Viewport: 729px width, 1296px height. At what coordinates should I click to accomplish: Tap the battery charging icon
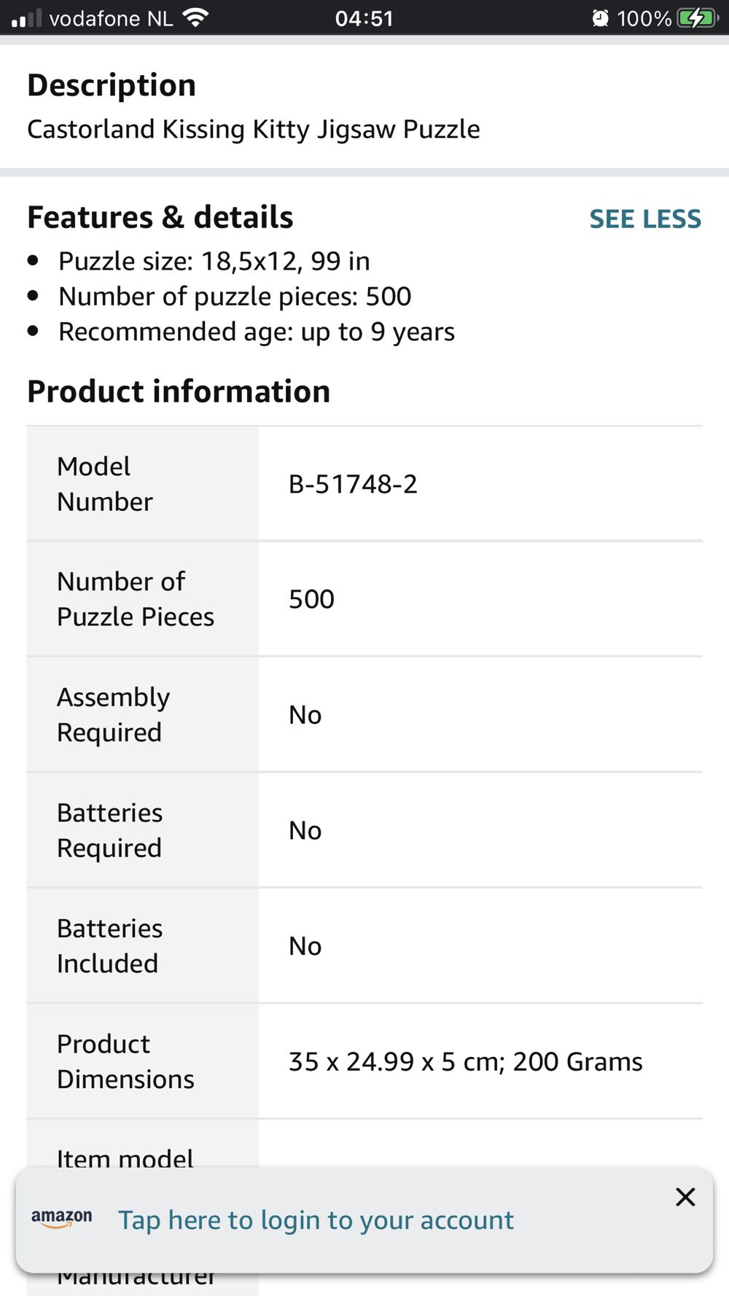point(696,18)
